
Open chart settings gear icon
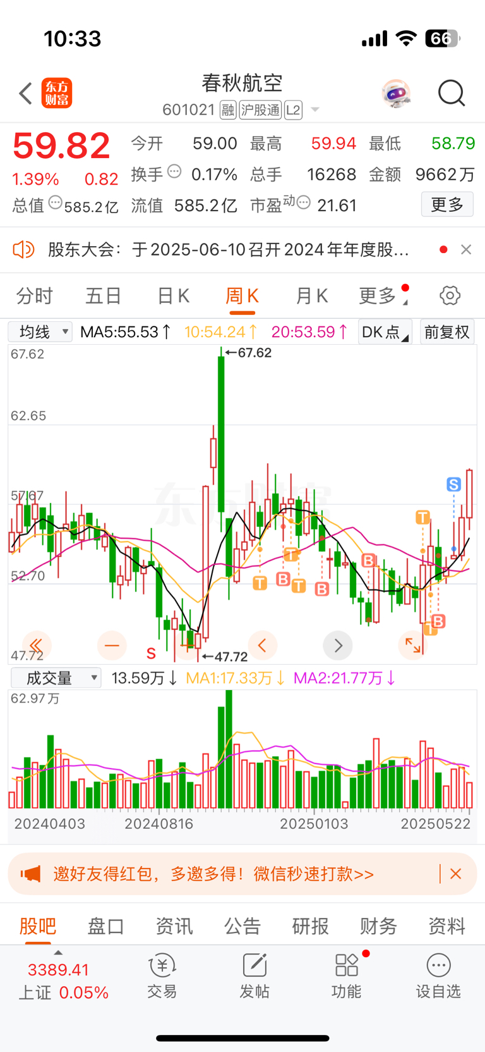(x=450, y=295)
